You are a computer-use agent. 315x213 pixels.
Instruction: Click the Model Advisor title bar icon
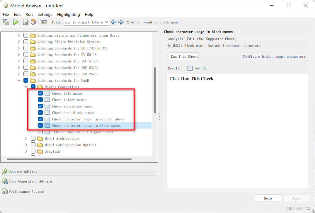6,6
